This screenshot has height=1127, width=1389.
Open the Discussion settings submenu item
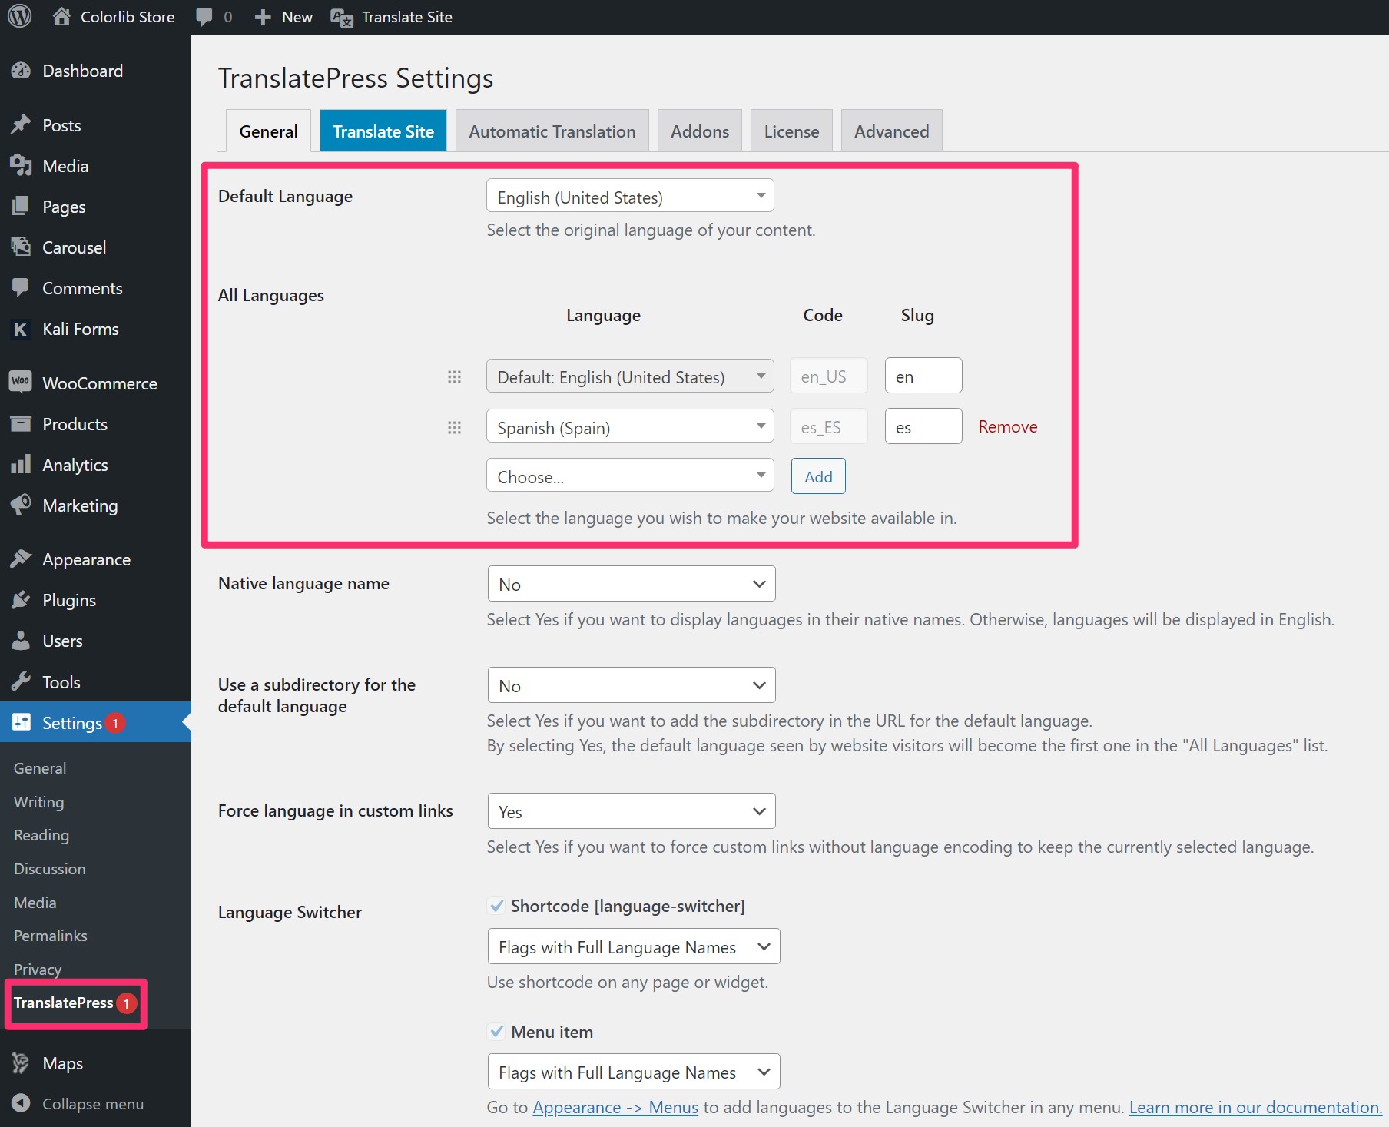click(50, 869)
